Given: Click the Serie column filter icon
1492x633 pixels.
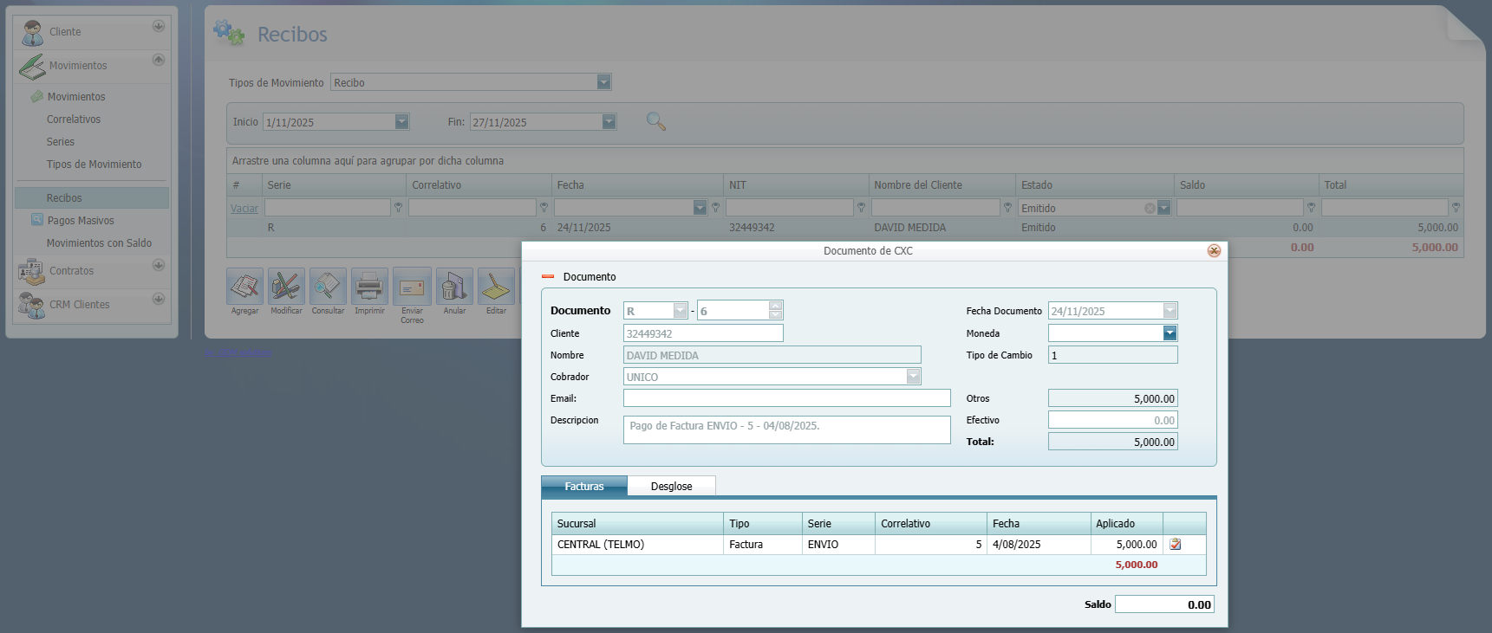Looking at the screenshot, I should point(399,208).
